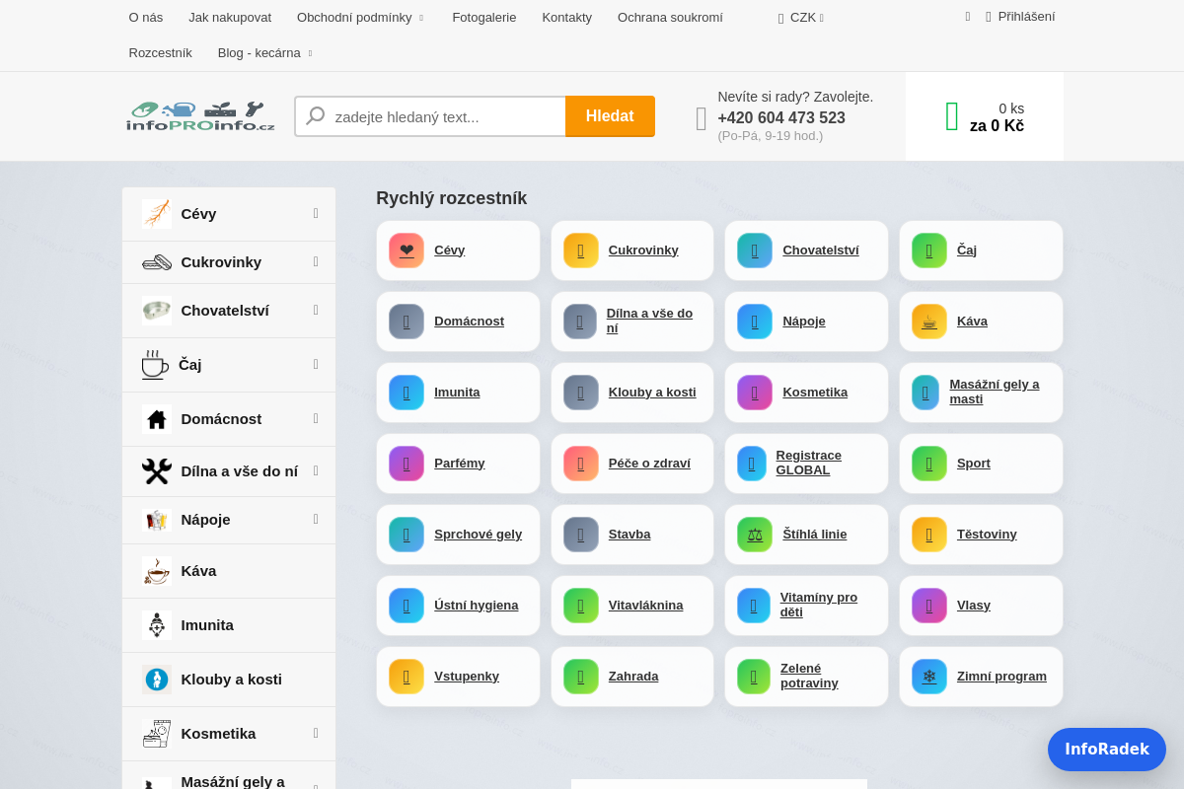Expand the Domácnost sidebar category arrow
1184x789 pixels.
pyautogui.click(x=316, y=418)
